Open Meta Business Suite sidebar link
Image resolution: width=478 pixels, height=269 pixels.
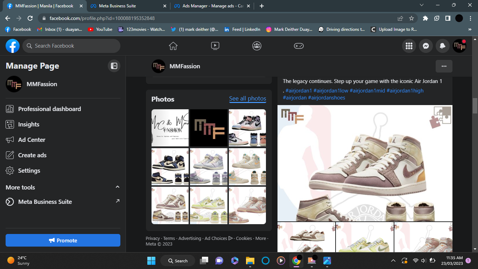(63, 202)
